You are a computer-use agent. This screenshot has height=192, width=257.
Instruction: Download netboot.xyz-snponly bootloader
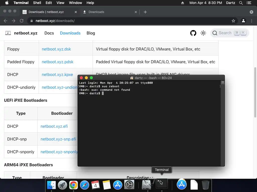(x=59, y=152)
